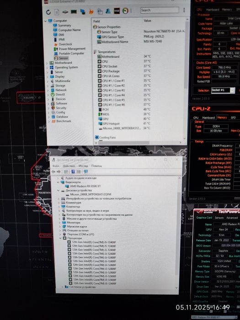Click the Value column header in AIDA64
Image resolution: width=240 pixels, height=320 pixels.
tap(147, 21)
